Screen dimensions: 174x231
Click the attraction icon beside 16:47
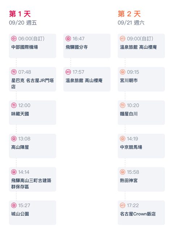pos(68,39)
